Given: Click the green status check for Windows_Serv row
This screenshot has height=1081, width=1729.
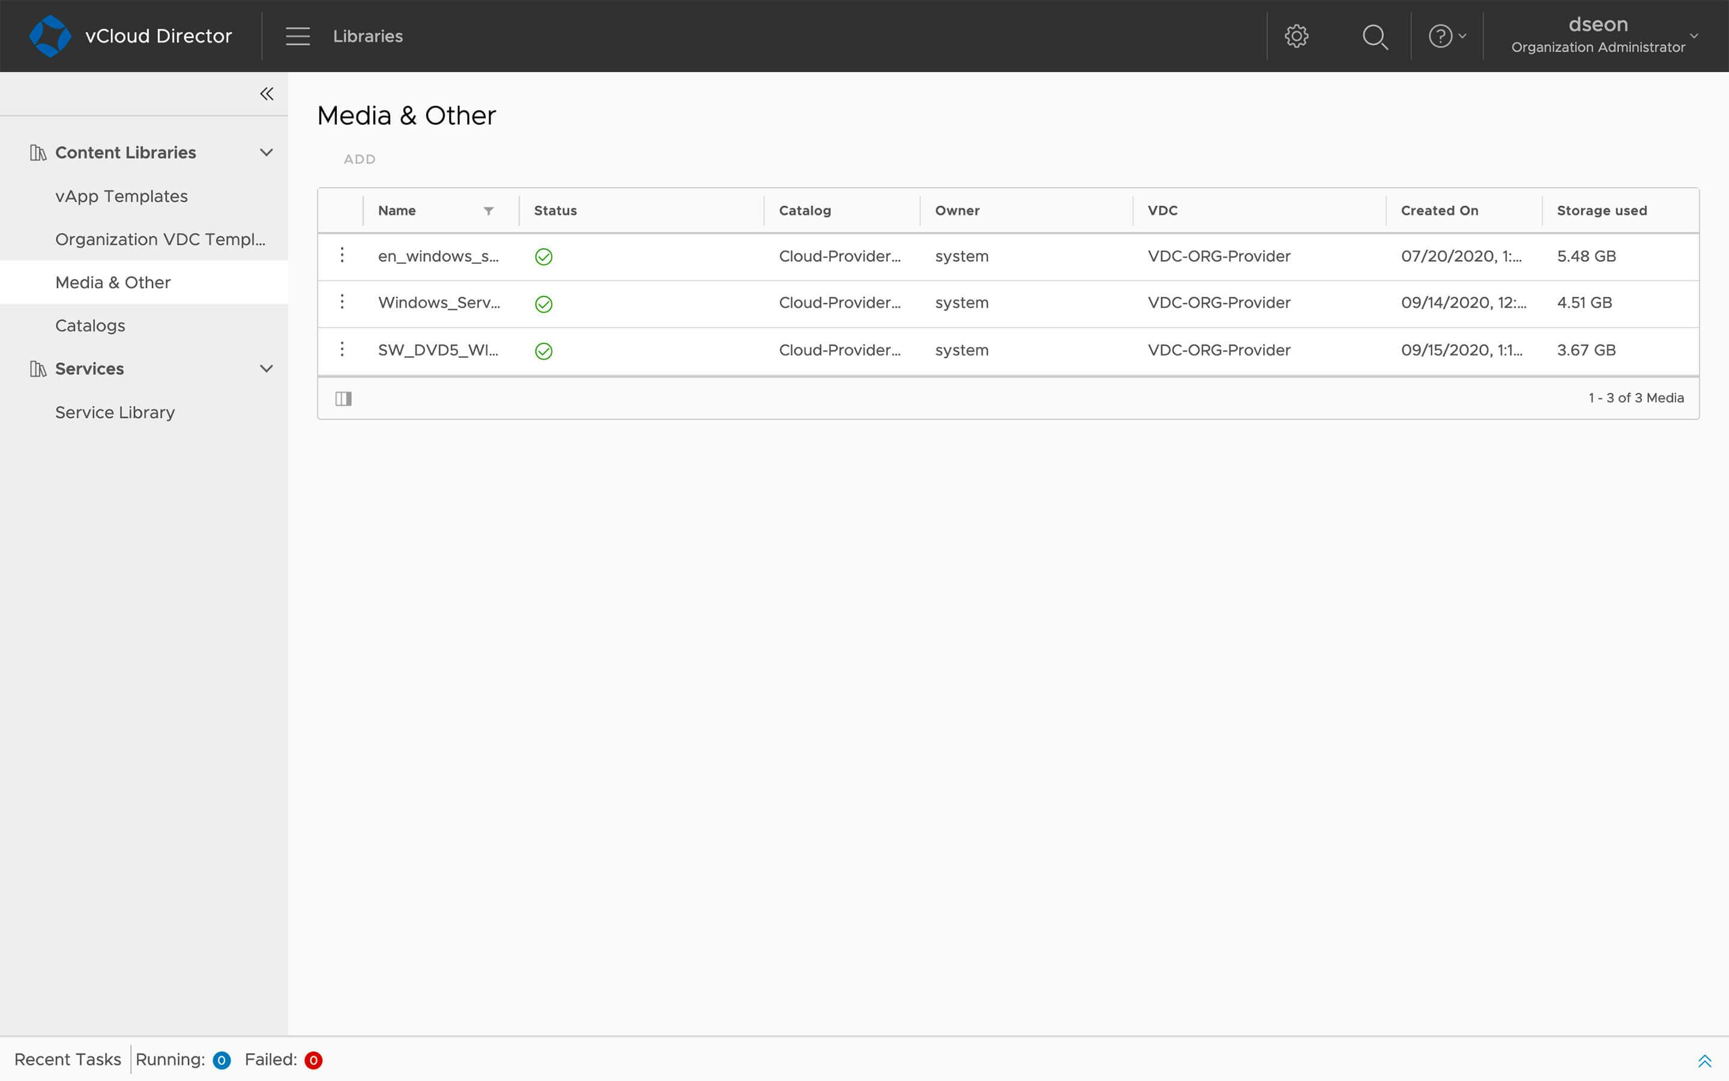Looking at the screenshot, I should (x=544, y=303).
